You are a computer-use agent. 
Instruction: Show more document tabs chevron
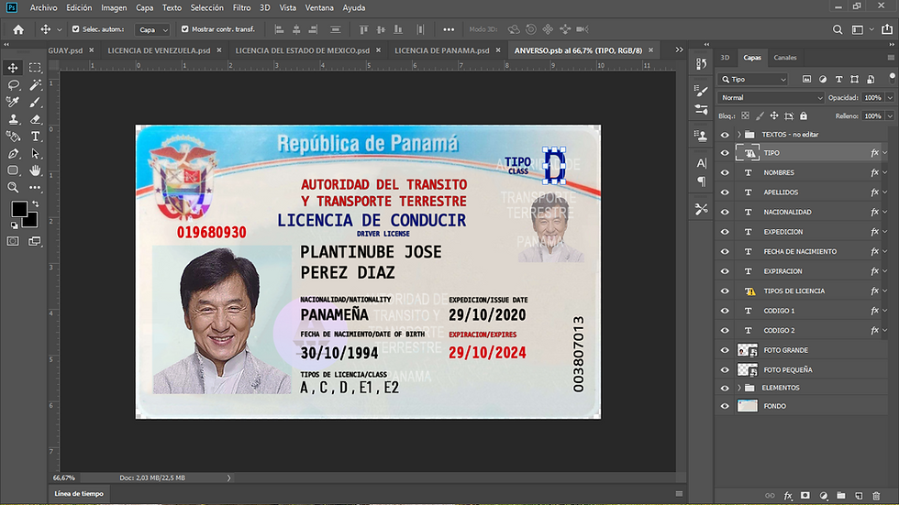(x=679, y=49)
